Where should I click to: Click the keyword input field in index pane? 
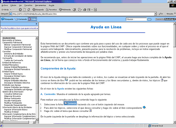20,31
